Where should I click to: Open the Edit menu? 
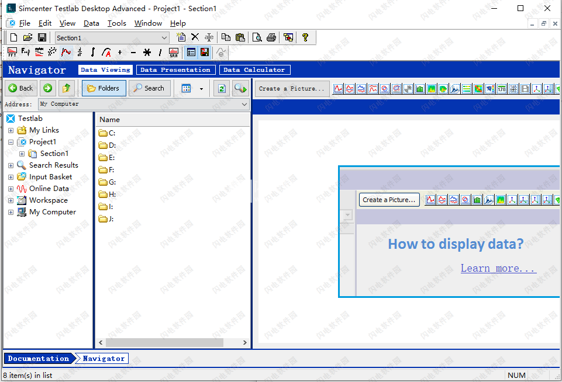click(45, 23)
